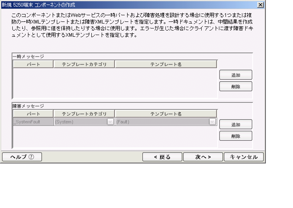Click 追加 button in 障害メッセージ section
The height and width of the screenshot is (208, 293).
(236, 124)
